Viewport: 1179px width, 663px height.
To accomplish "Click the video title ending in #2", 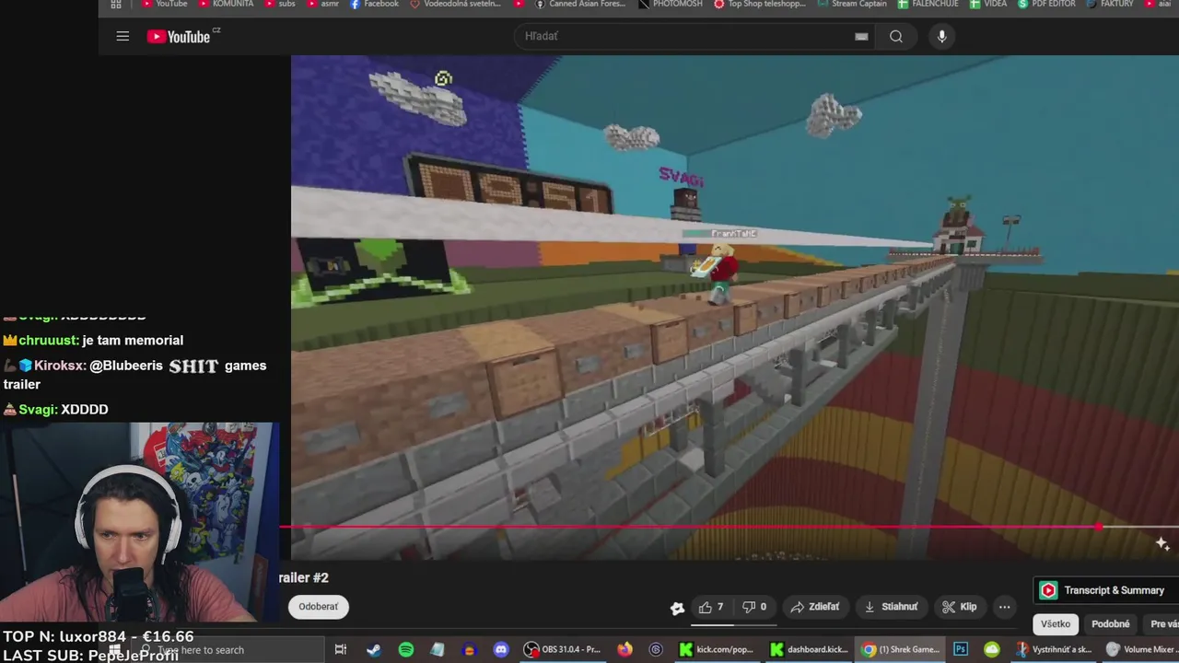I will point(304,577).
